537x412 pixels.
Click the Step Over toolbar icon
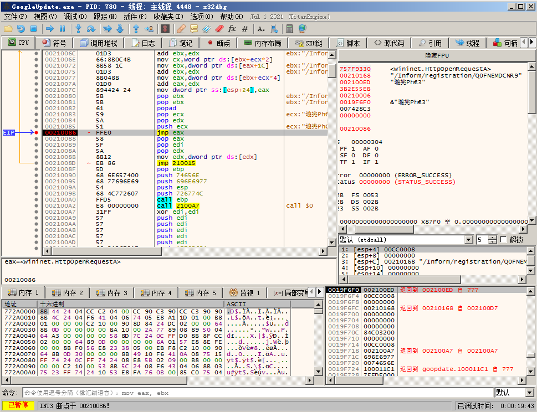(91, 28)
